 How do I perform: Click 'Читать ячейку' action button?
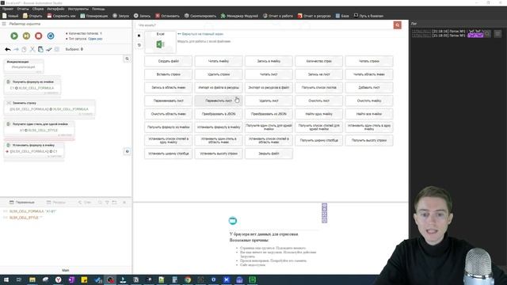(x=219, y=61)
